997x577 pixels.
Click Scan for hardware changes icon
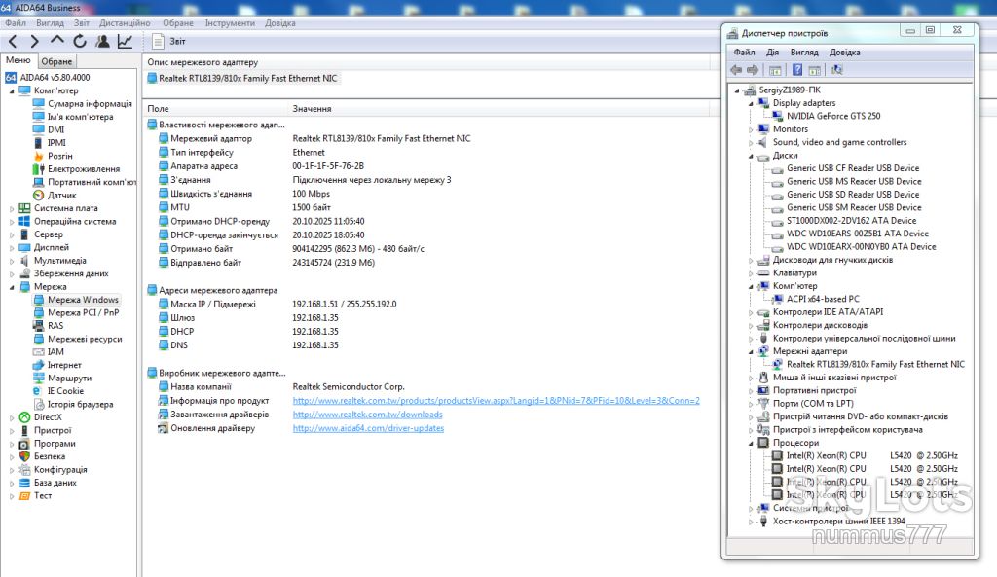click(x=836, y=70)
